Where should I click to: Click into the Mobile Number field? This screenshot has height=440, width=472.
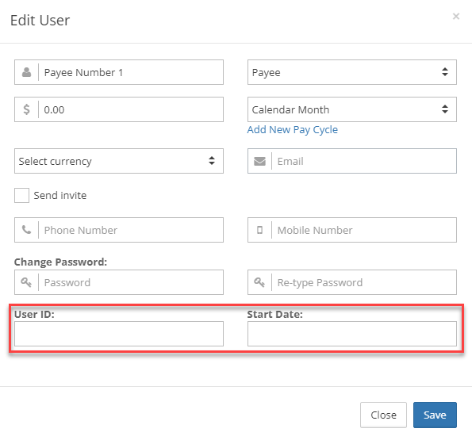(x=364, y=230)
